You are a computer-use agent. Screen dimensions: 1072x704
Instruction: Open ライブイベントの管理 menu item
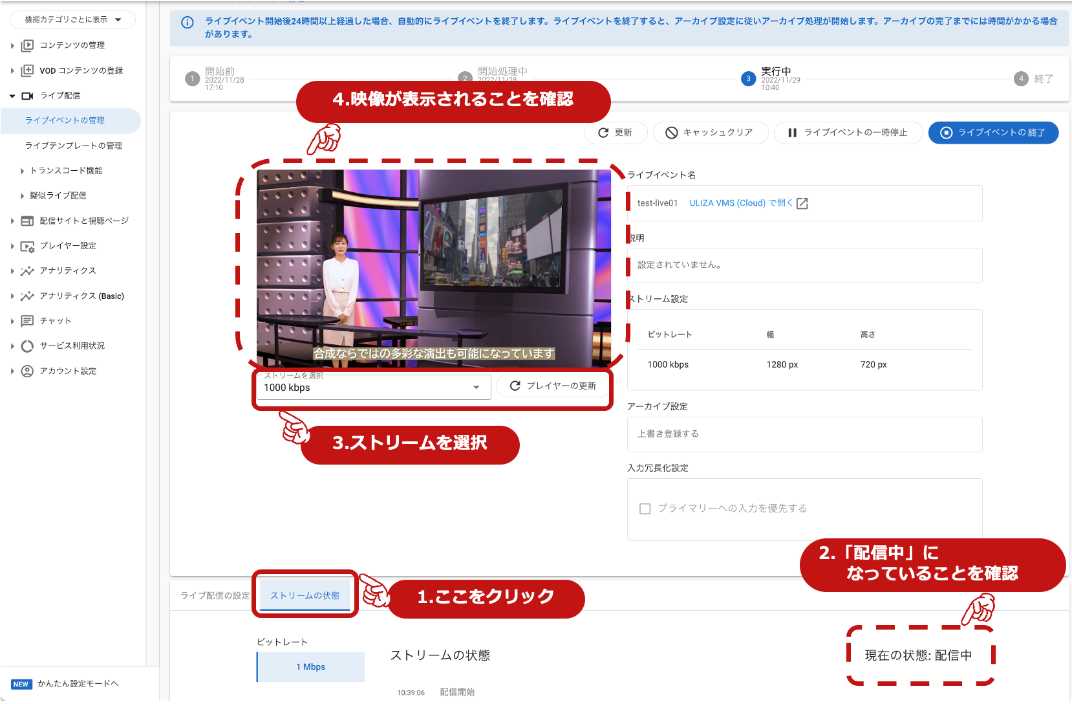click(x=70, y=120)
